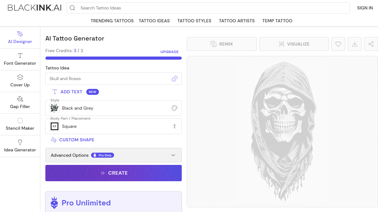This screenshot has width=378, height=212.
Task: Open the Idea Generator tool
Action: (x=20, y=146)
